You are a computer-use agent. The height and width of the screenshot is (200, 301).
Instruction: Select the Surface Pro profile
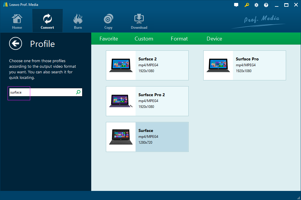[244, 65]
